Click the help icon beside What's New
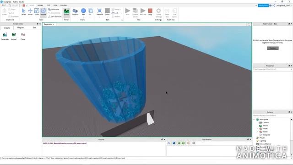 pos(271,5)
